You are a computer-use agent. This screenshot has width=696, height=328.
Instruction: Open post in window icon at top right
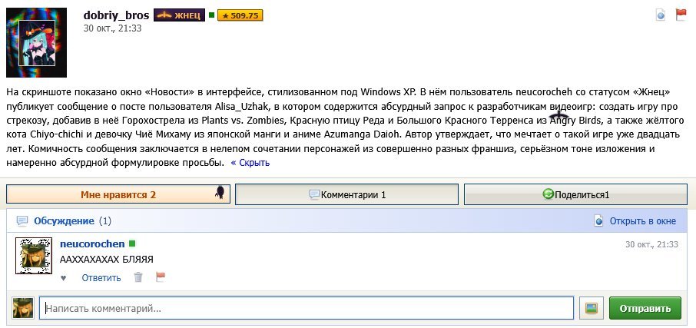tap(661, 15)
